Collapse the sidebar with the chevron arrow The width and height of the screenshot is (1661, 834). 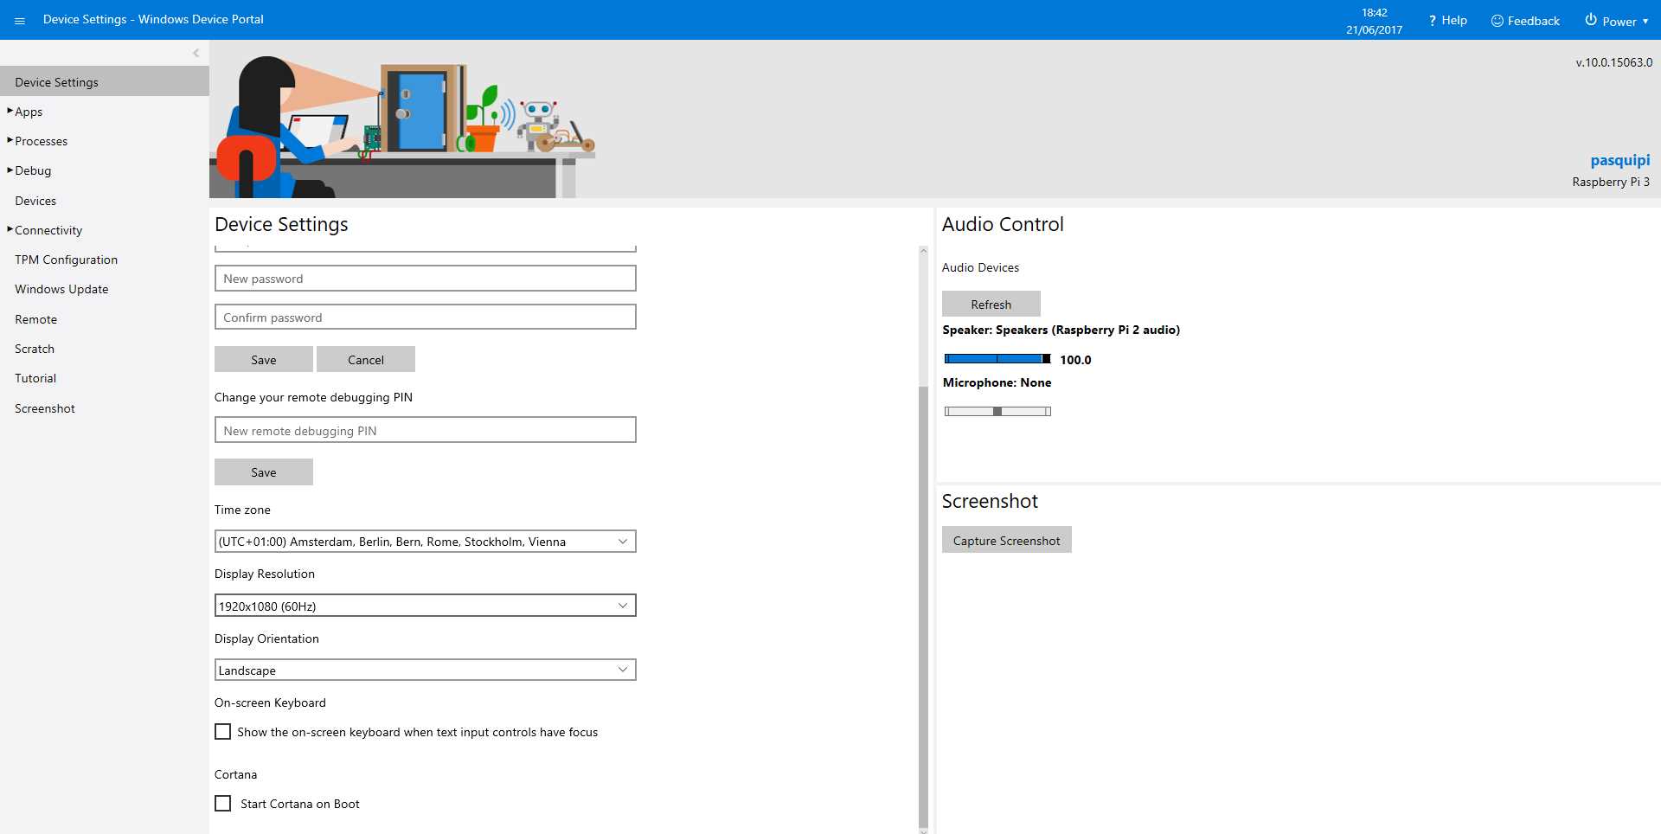pos(196,53)
